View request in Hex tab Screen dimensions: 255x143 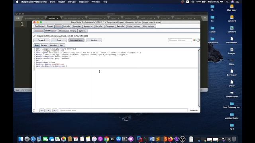coord(62,45)
